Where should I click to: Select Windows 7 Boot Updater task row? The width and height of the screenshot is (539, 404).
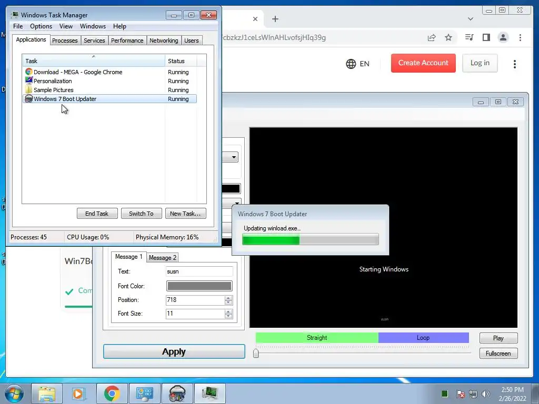(109, 98)
